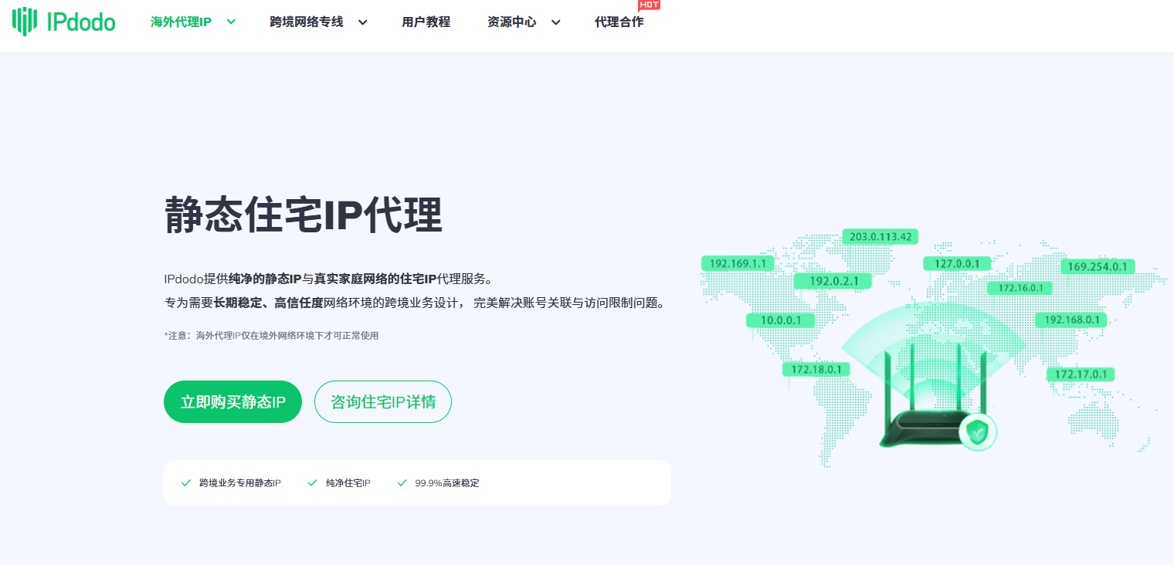This screenshot has width=1174, height=565.
Task: Click the IPdodo logo icon
Action: (x=25, y=22)
